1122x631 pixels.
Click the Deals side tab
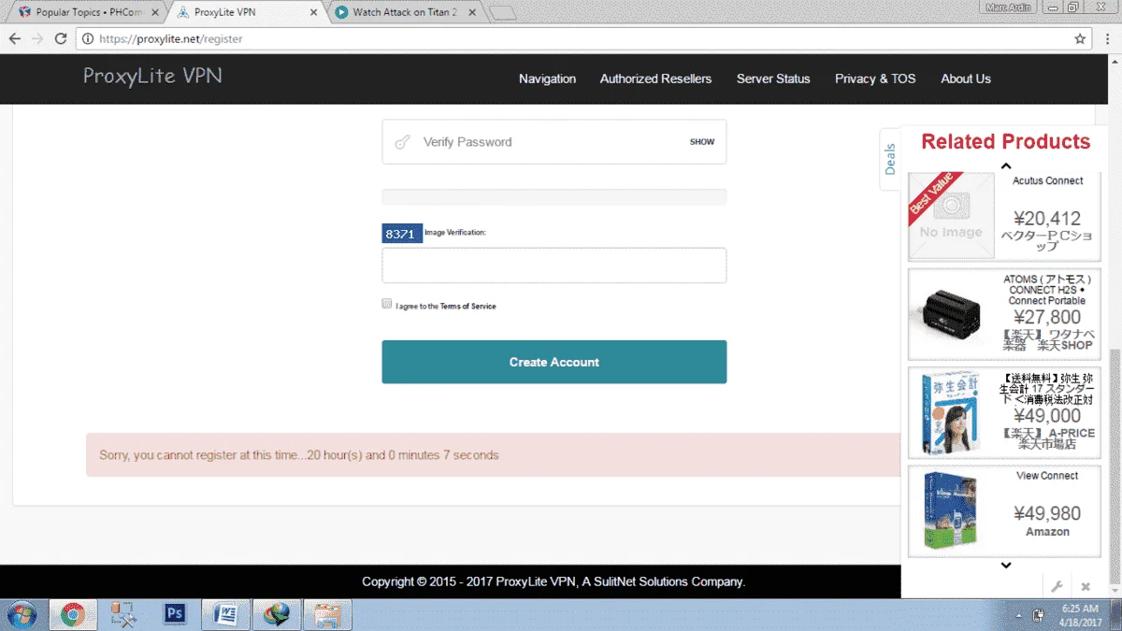click(x=890, y=159)
